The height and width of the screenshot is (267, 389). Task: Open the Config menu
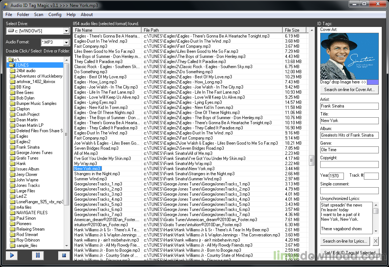tap(55, 15)
